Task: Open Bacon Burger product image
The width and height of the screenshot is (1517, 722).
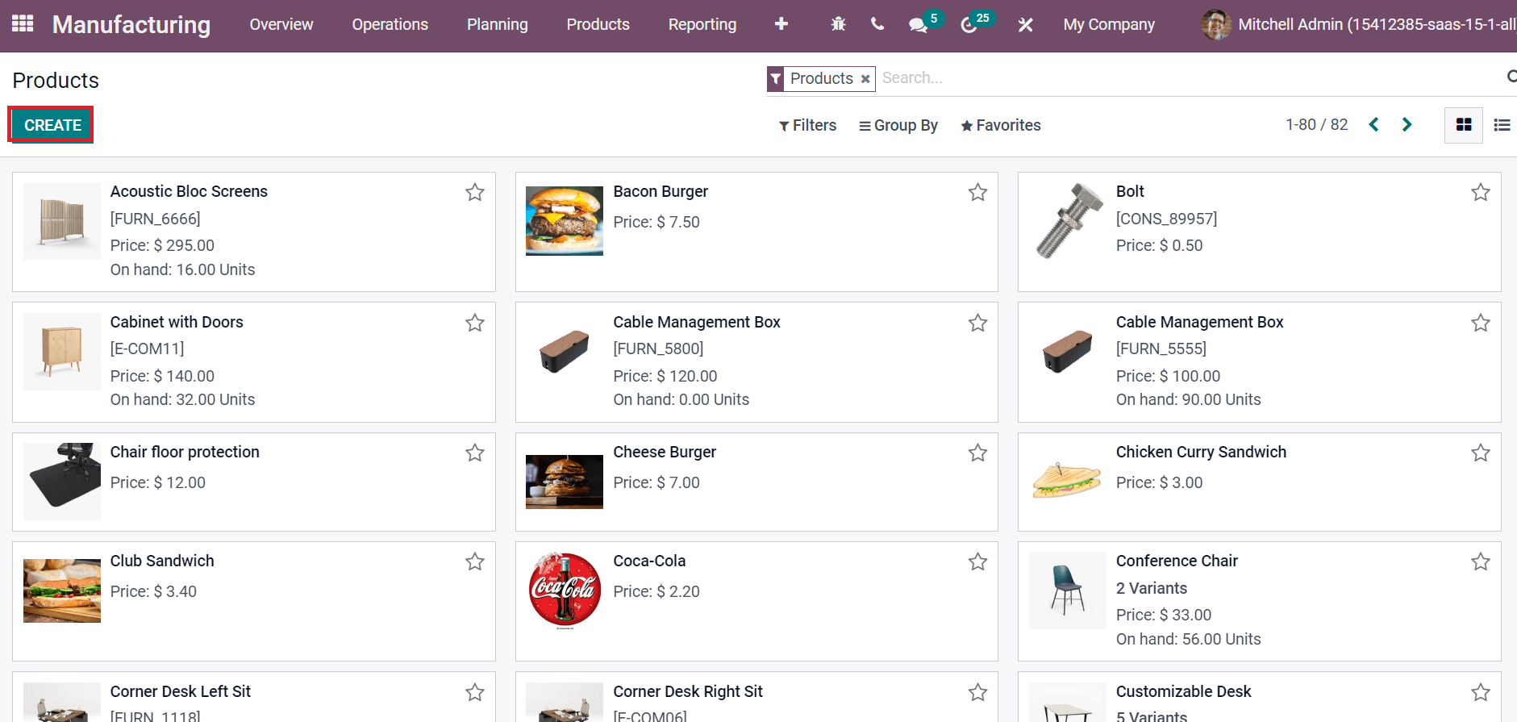Action: pyautogui.click(x=565, y=221)
